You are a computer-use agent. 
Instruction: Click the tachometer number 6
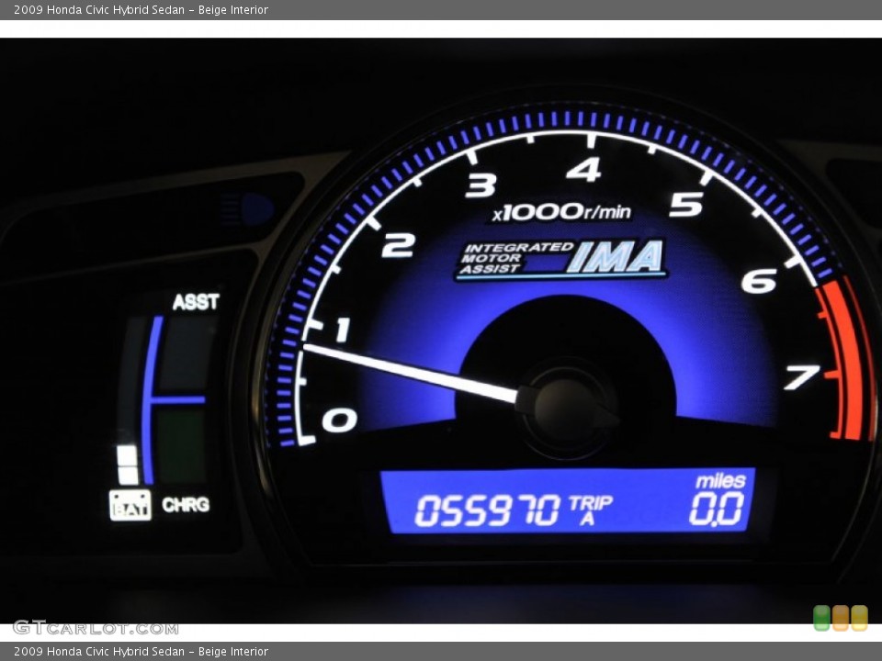[759, 281]
